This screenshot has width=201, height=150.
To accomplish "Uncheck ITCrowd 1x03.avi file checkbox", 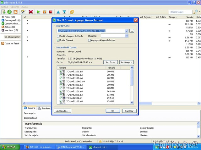I will pyautogui.click(x=61, y=78).
